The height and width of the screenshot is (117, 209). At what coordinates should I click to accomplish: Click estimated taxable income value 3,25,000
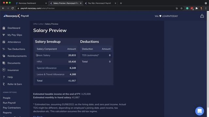[x=86, y=94]
